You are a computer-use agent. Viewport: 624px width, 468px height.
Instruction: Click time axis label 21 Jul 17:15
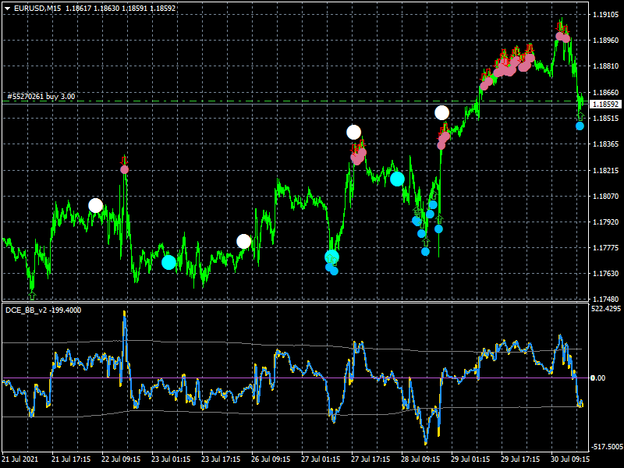[71, 459]
